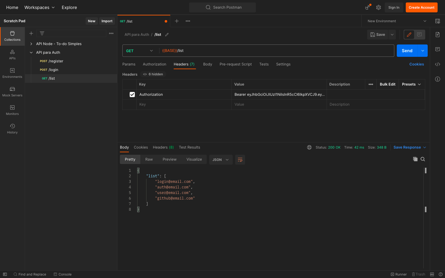Toggle sidebar icon in status bar
The image size is (445, 278).
point(5,274)
